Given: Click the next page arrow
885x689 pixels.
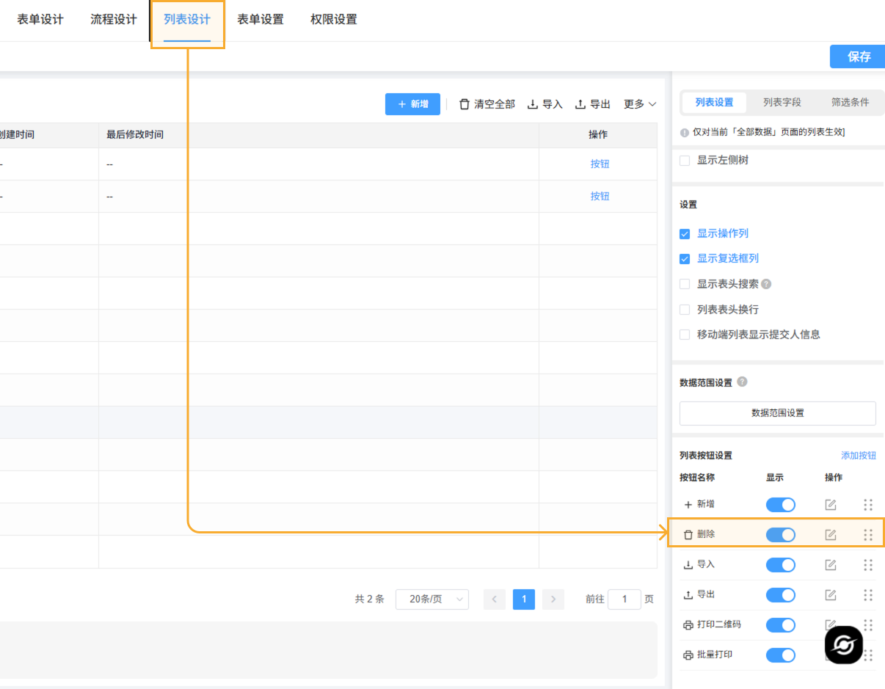Looking at the screenshot, I should click(x=553, y=599).
